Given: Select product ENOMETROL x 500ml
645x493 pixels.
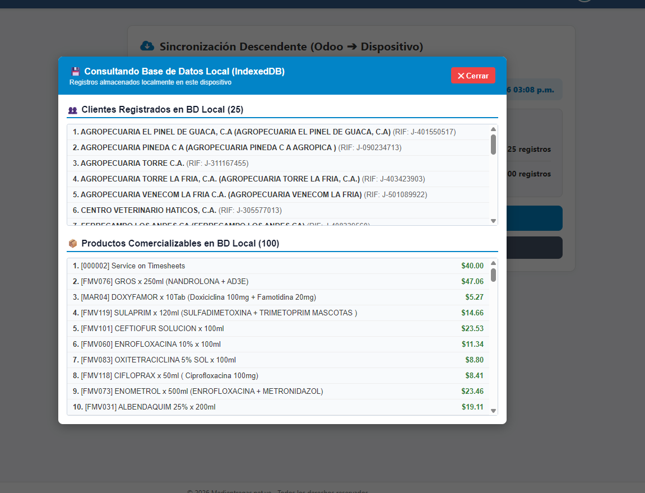Looking at the screenshot, I should point(278,391).
